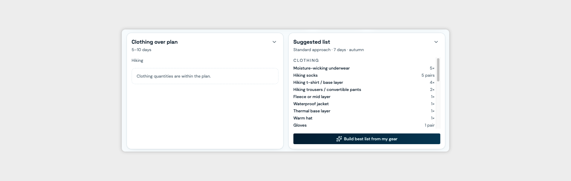
Task: Click the Fleece or mid layer entry
Action: pos(364,97)
